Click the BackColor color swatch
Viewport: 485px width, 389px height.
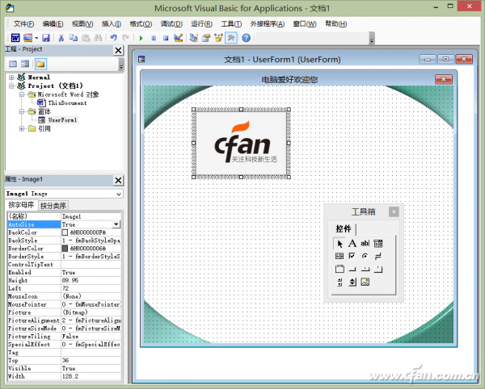tap(65, 232)
